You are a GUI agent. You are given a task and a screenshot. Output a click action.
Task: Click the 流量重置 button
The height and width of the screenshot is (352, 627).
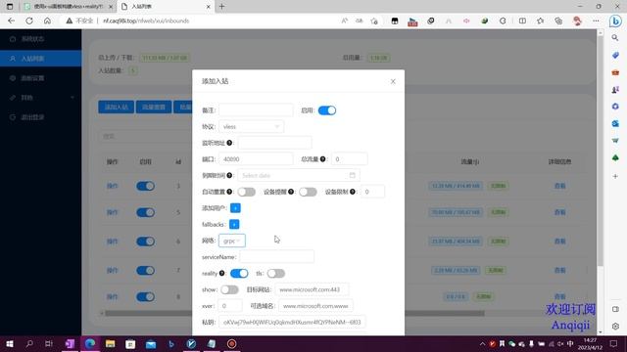tap(154, 107)
